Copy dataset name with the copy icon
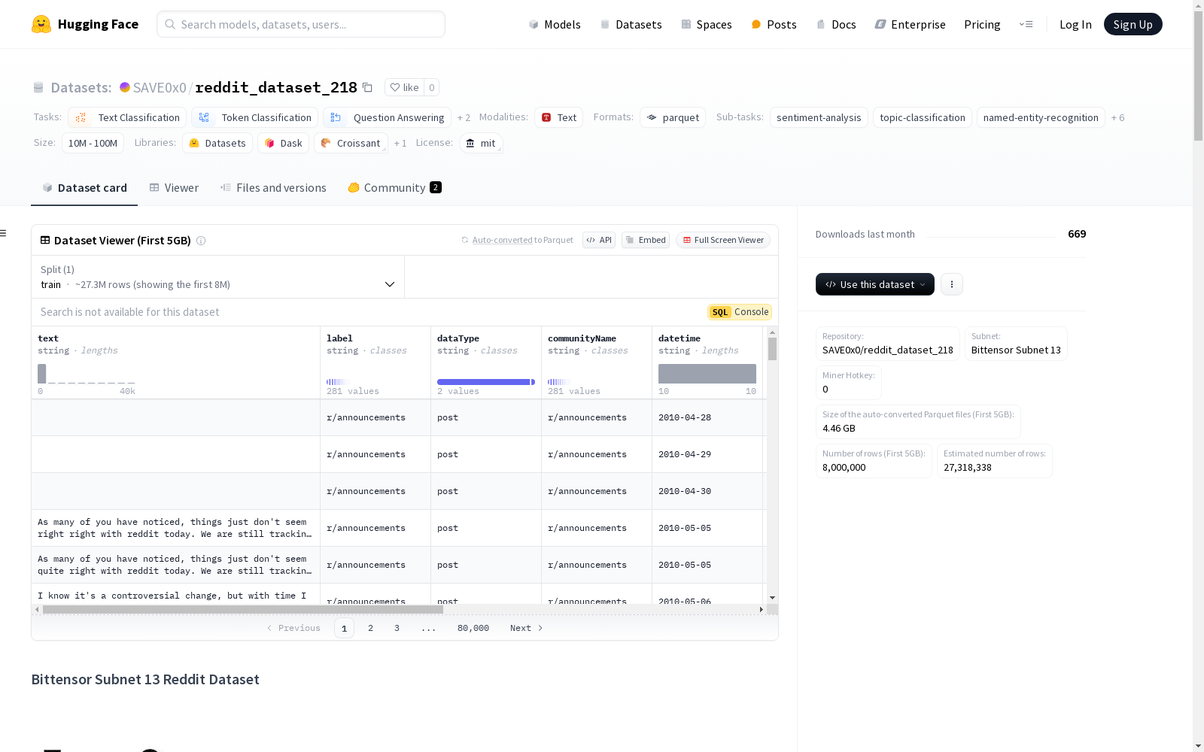The image size is (1204, 752). 367,87
